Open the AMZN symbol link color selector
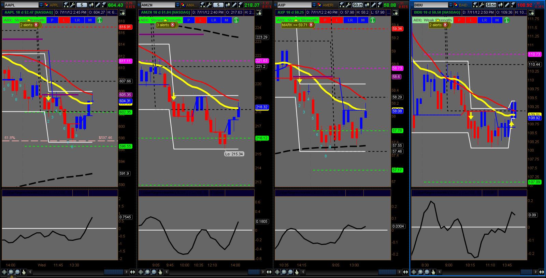Viewport: 546px width, 278px height. tap(183, 5)
